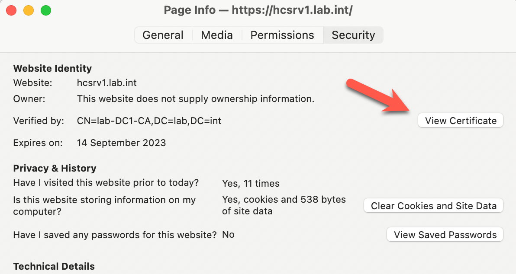Select the Security tab
The width and height of the screenshot is (516, 274).
point(353,35)
